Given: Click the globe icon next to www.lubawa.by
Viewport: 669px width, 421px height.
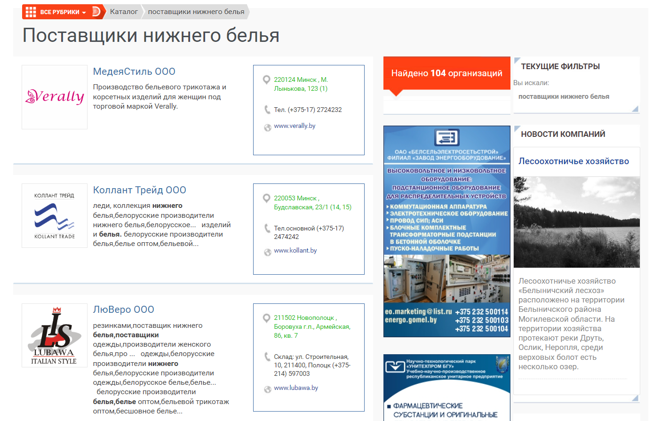Looking at the screenshot, I should pos(268,389).
